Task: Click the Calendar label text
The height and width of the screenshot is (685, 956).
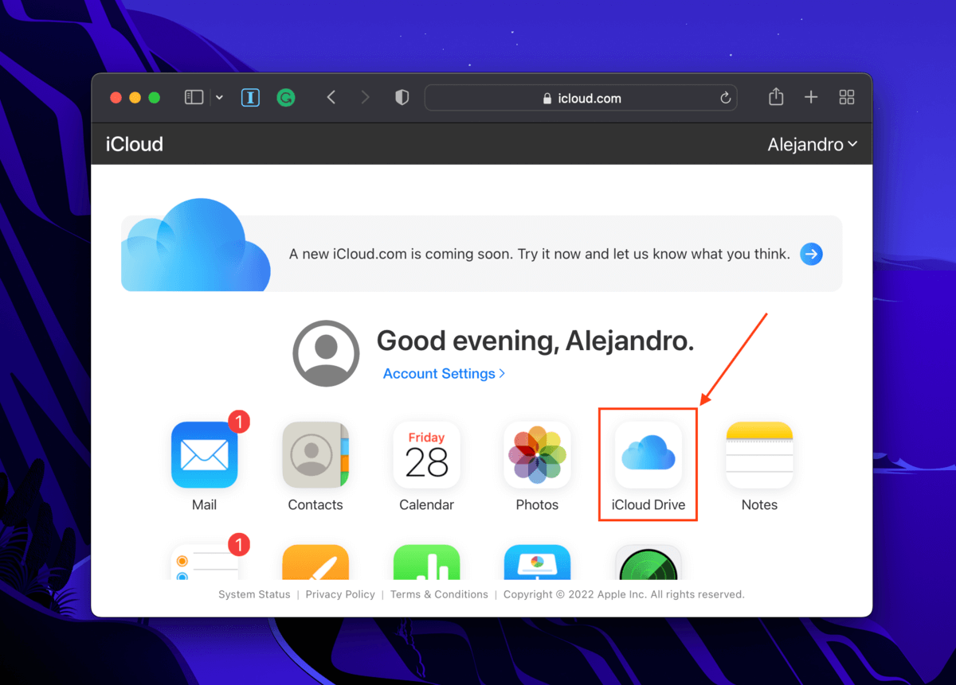Action: tap(426, 505)
